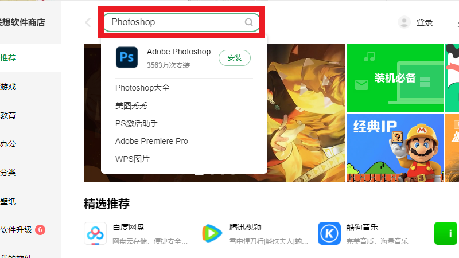Choose the Adobe Premiere Pro suggestion

(x=151, y=141)
